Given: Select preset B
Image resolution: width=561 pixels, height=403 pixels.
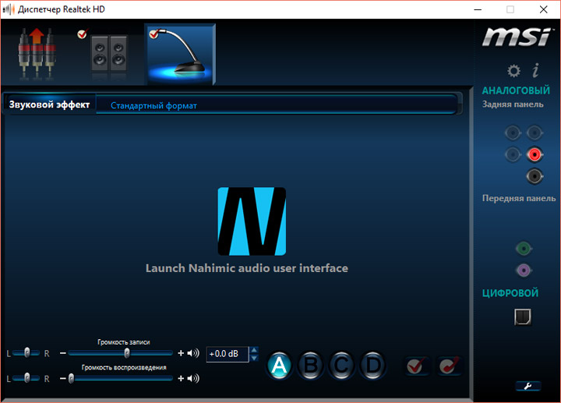Looking at the screenshot, I should pos(311,366).
